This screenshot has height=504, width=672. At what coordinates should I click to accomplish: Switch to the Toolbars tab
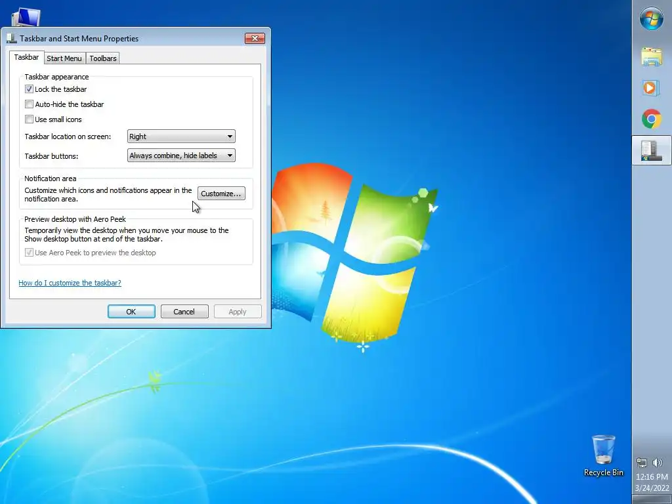[103, 58]
